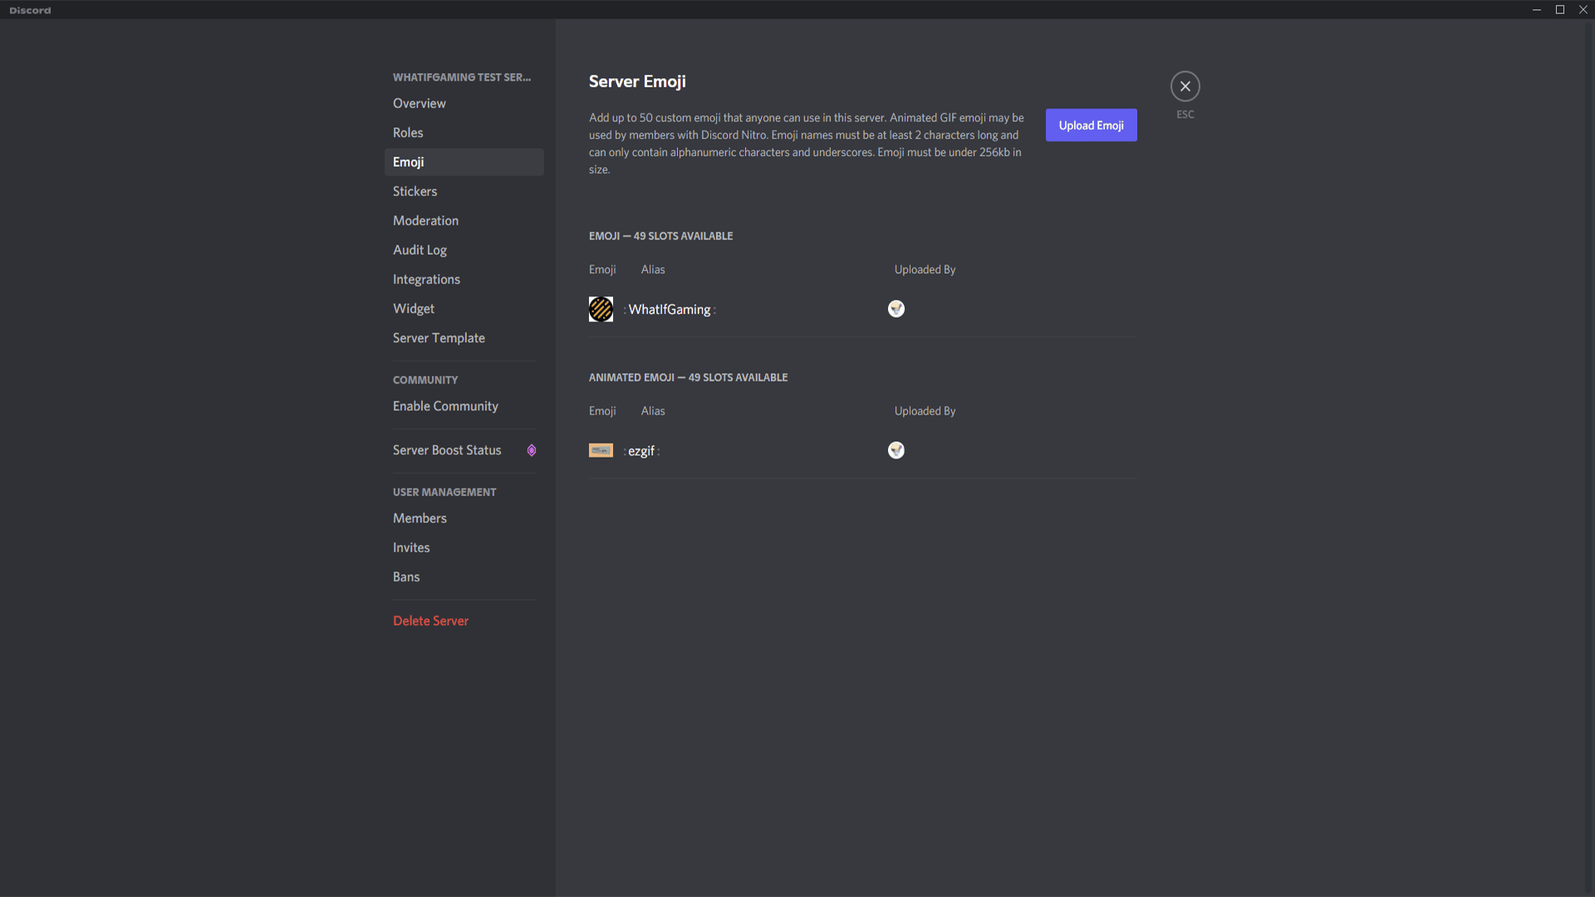1595x897 pixels.
Task: Click 'WHATIFGAMING TEST SER...' sidebar header
Action: pos(461,77)
